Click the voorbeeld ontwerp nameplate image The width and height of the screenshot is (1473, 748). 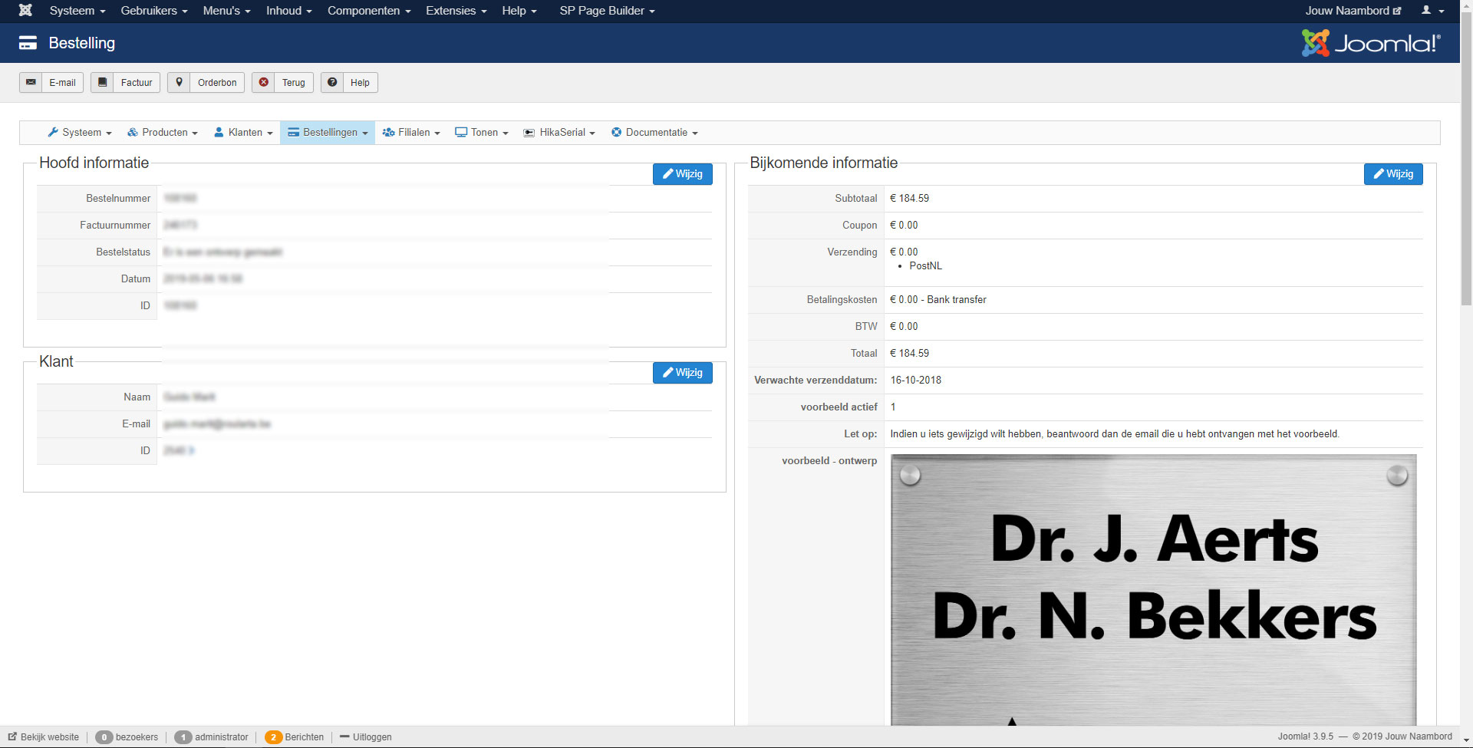1154,589
